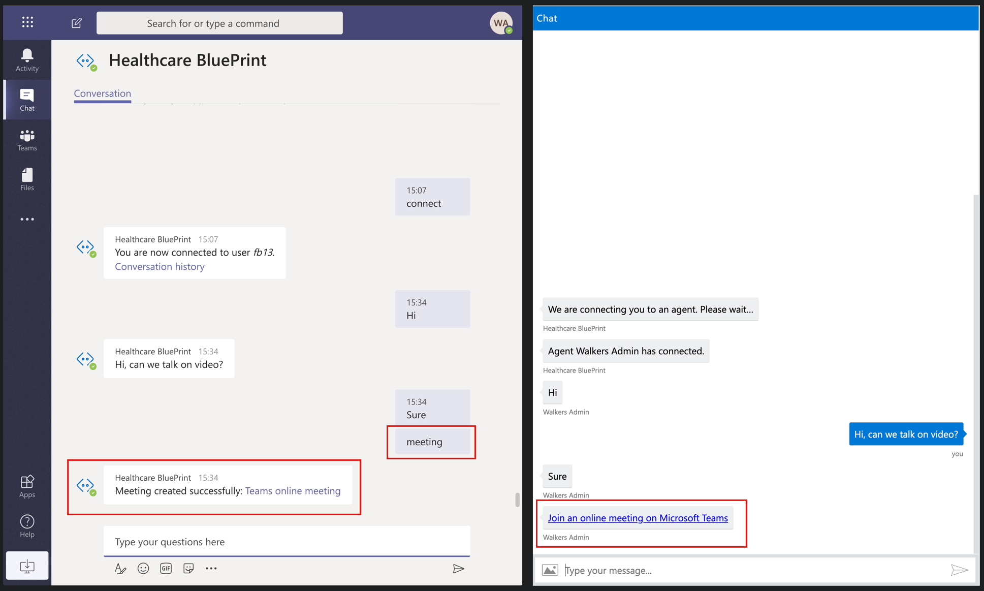Click the 'Sure' message sent at 15:34 in Teams
The width and height of the screenshot is (984, 591).
(432, 408)
